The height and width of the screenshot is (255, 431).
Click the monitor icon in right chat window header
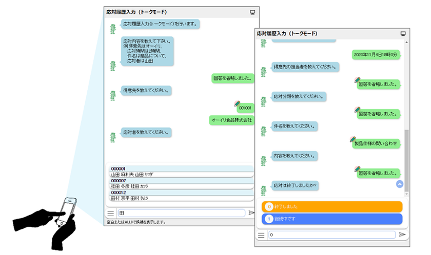click(x=403, y=34)
